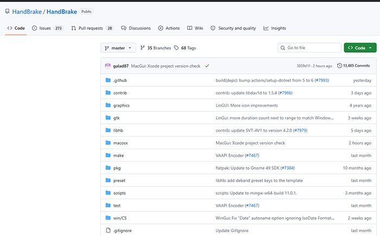Click the .github folder icon
The width and height of the screenshot is (380, 236).
coord(108,80)
